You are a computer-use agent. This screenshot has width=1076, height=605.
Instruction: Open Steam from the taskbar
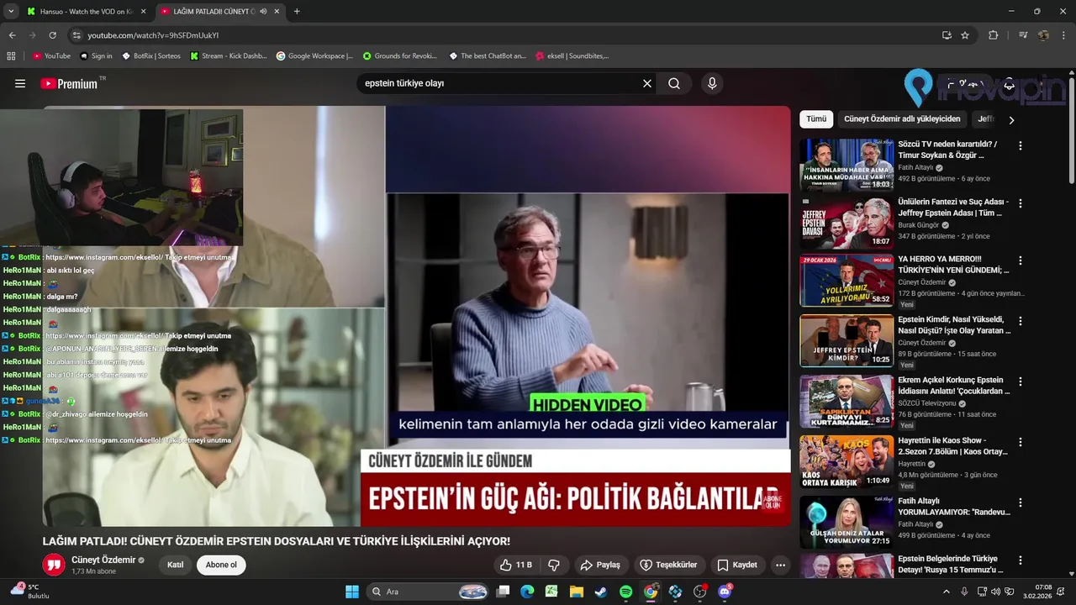[600, 592]
